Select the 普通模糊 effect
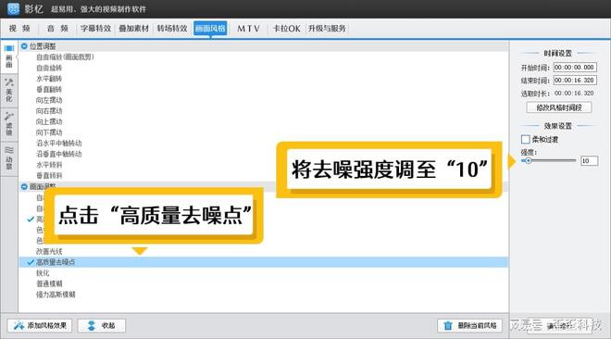The image size is (611, 339). pyautogui.click(x=49, y=283)
